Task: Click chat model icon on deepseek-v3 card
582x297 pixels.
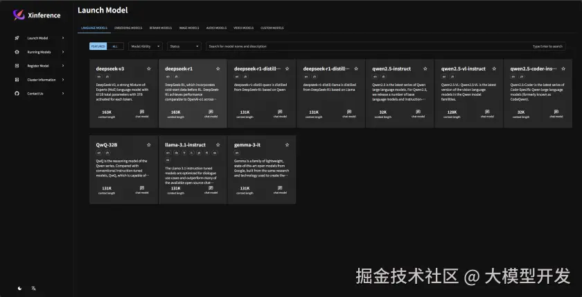Action: click(142, 112)
